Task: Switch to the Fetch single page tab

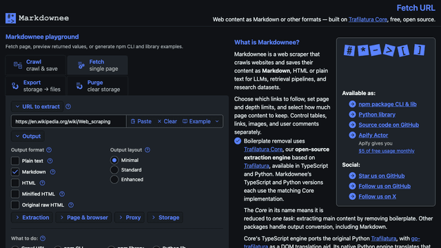Action: tap(97, 65)
